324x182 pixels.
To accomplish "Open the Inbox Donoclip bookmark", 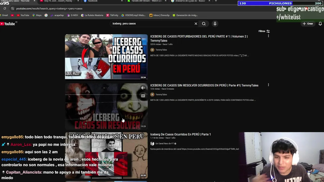I will [159, 15].
